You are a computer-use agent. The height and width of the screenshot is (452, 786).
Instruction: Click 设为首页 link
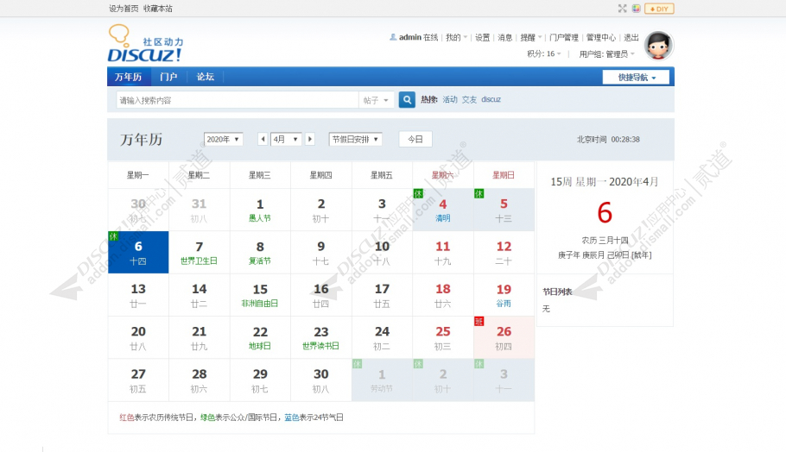click(x=124, y=9)
